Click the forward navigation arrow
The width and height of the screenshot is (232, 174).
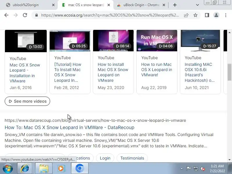coord(16,15)
